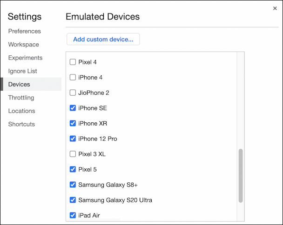The image size is (283, 225).
Task: Click the Pixel 3 XL label
Action: pyautogui.click(x=92, y=154)
